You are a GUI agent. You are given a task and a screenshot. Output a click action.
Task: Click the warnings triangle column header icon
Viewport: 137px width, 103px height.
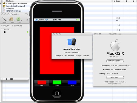pos(133,1)
